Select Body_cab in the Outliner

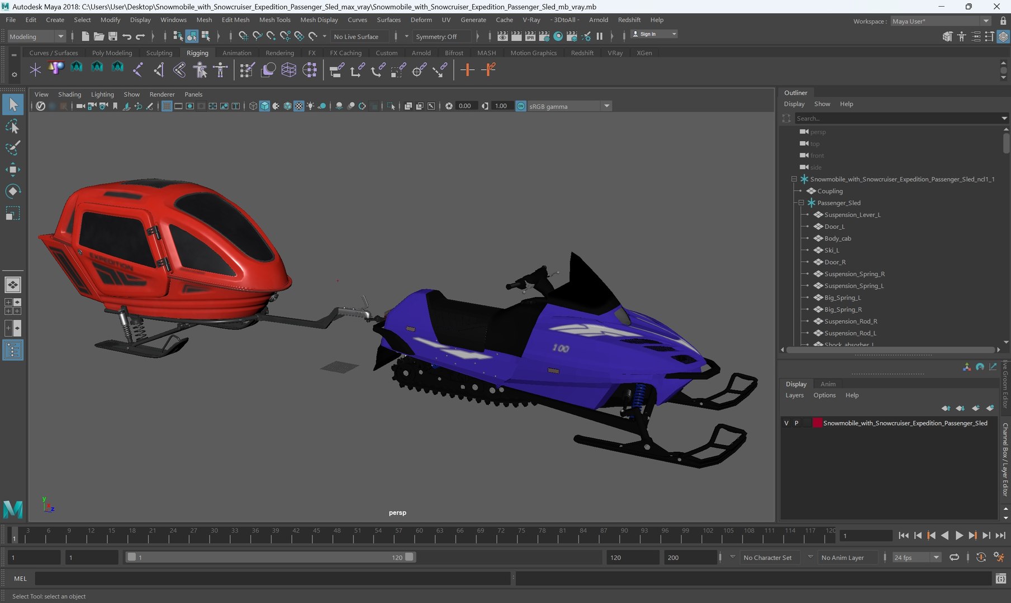[837, 238]
